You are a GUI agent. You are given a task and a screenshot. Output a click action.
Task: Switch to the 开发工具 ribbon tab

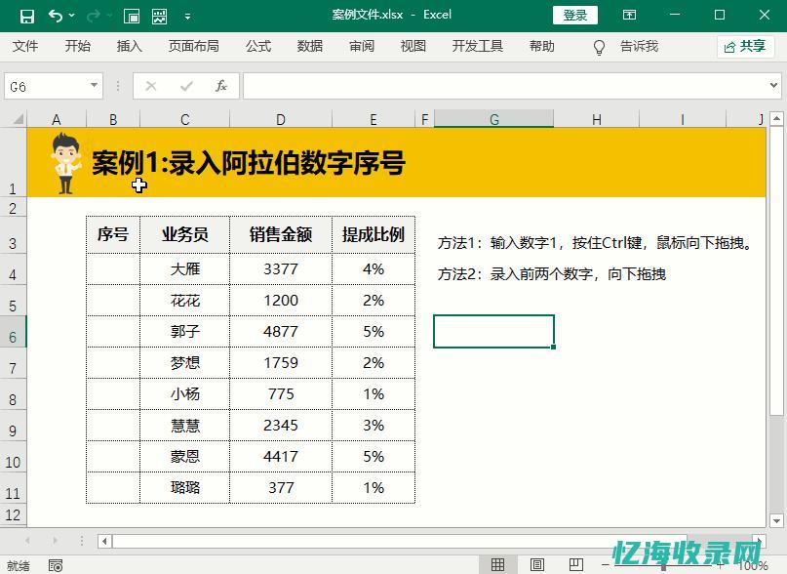[477, 46]
